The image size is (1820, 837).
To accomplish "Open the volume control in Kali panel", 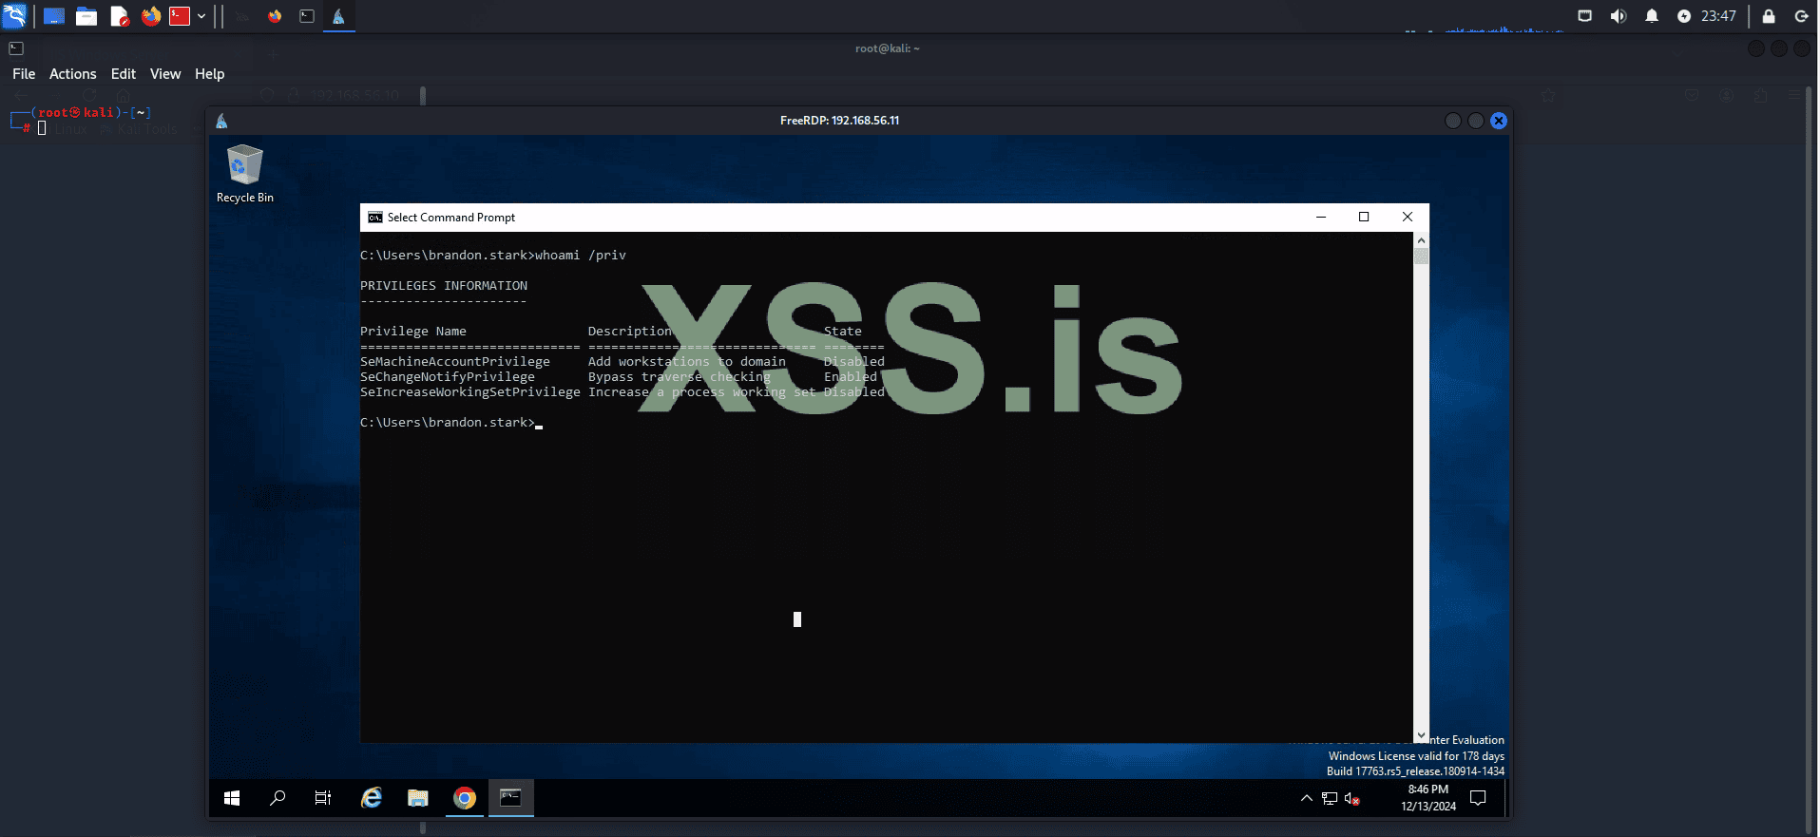I will [1619, 16].
